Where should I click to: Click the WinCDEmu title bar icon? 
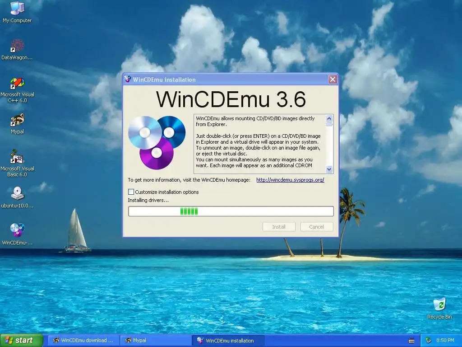[x=128, y=79]
